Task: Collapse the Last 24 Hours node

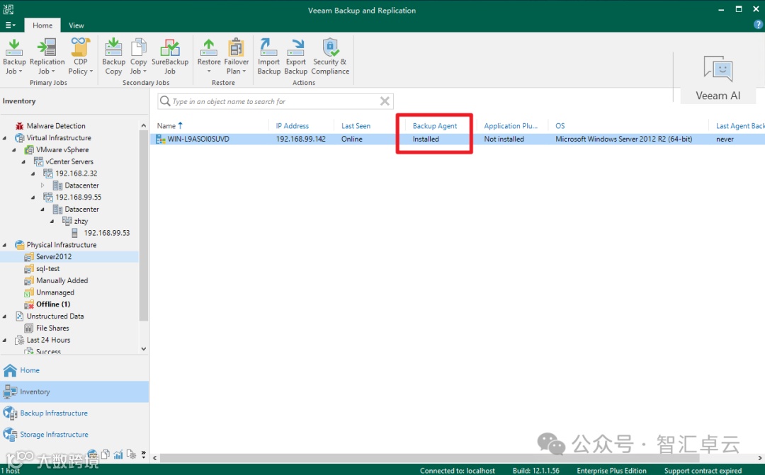Action: pyautogui.click(x=5, y=340)
